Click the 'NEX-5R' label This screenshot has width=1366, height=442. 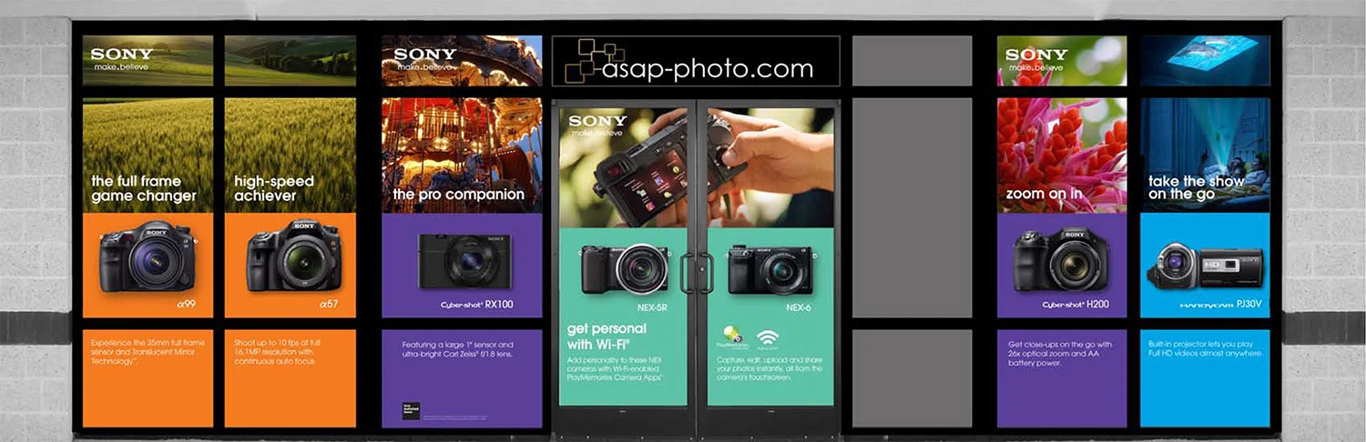pos(652,307)
